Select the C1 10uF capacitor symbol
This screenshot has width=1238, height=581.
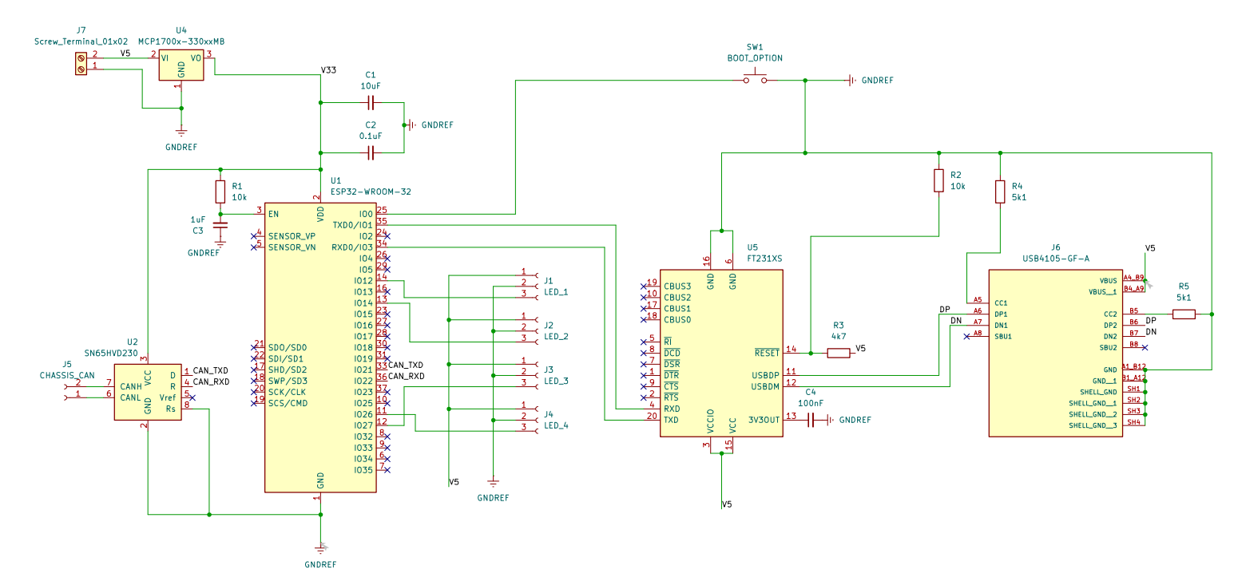point(370,103)
